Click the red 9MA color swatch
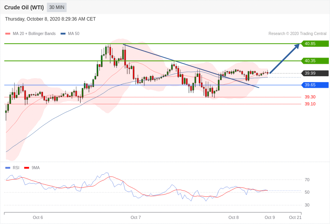Image resolution: width=330 pixels, height=224 pixels. coord(26,168)
